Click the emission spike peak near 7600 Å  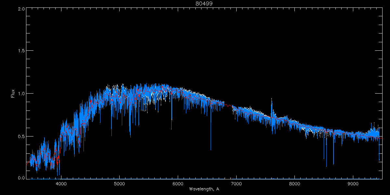tap(271, 98)
